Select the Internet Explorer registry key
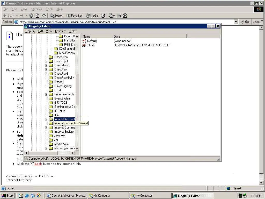This screenshot has height=199, width=265. point(64,132)
